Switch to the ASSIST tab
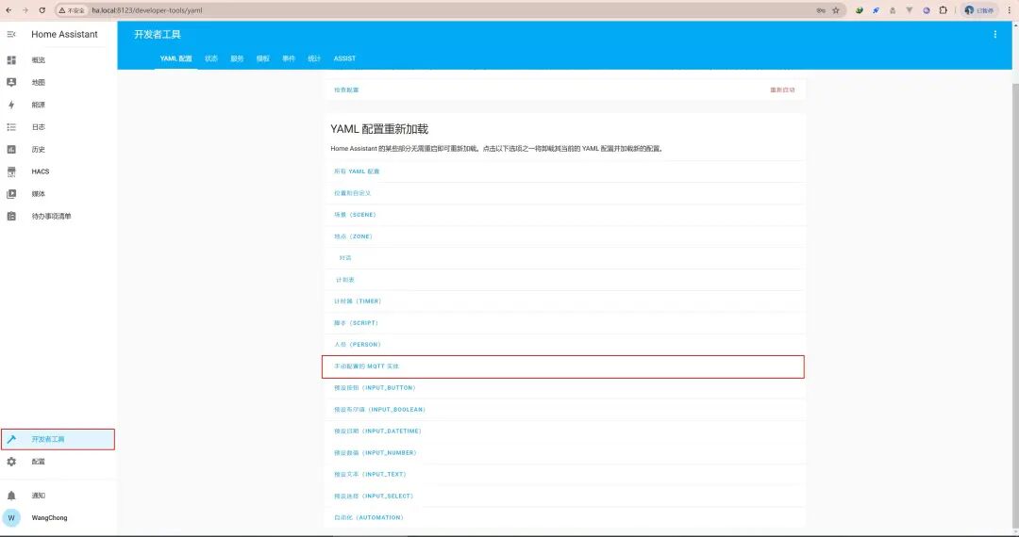This screenshot has height=537, width=1019. [x=344, y=58]
